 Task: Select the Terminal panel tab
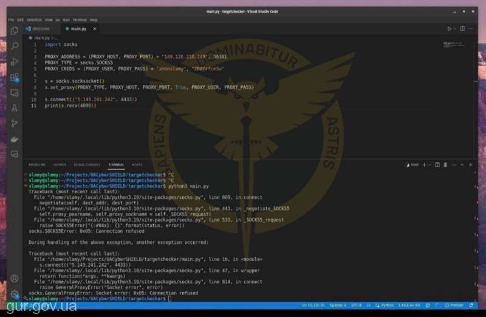tap(116, 164)
